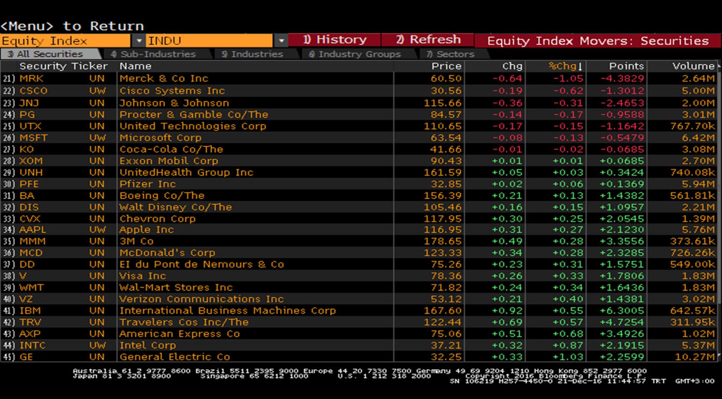The width and height of the screenshot is (722, 399).
Task: Sort by the %Chg column header
Action: pyautogui.click(x=566, y=66)
